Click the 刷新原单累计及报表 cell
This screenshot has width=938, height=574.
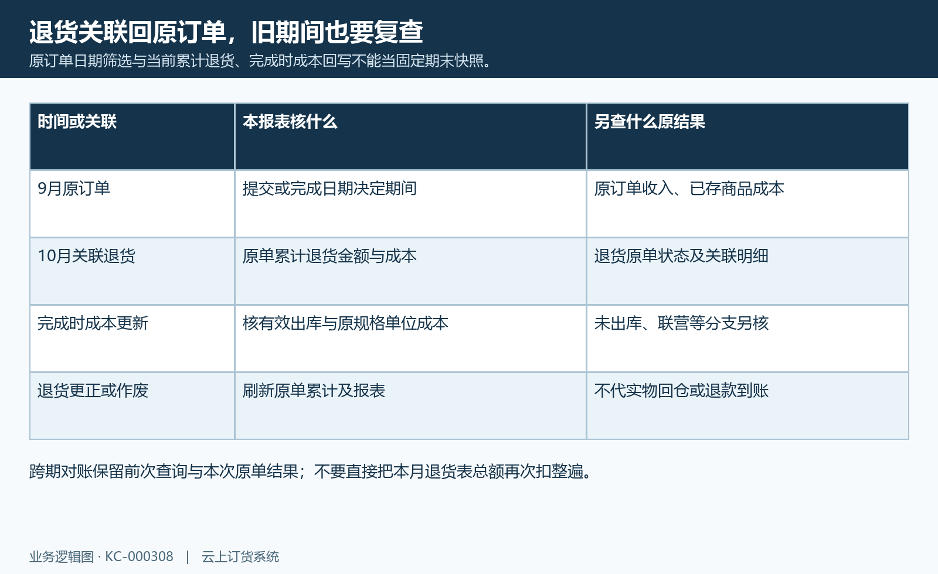410,406
